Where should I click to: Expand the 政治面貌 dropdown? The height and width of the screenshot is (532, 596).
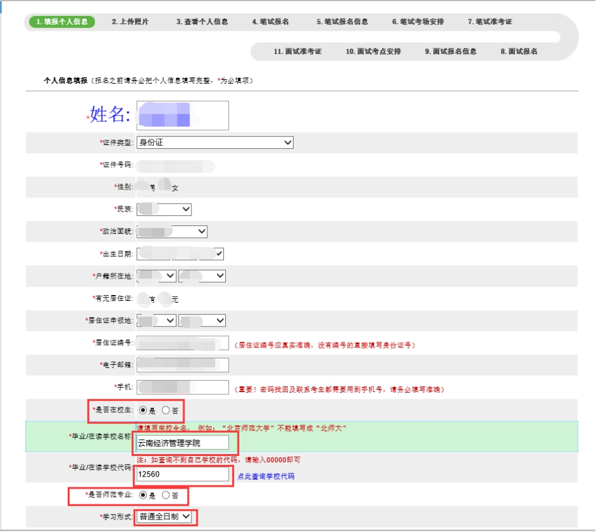click(x=172, y=231)
